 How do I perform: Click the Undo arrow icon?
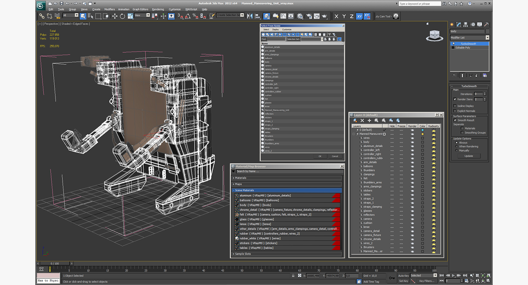(67, 4)
